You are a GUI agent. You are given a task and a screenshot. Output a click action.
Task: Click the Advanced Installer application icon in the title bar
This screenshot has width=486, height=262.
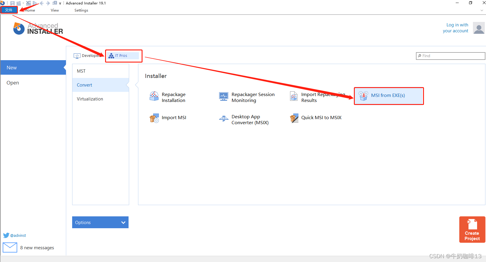[2, 3]
